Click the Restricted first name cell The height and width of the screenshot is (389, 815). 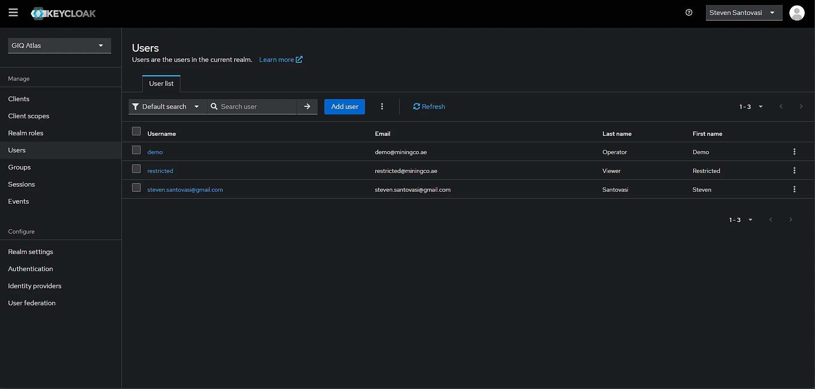coord(706,171)
